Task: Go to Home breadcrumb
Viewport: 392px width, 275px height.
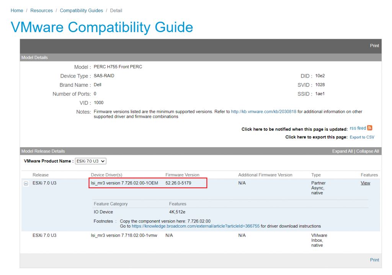Action: point(17,10)
